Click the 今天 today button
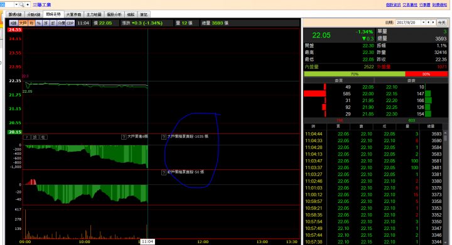 click(441, 23)
